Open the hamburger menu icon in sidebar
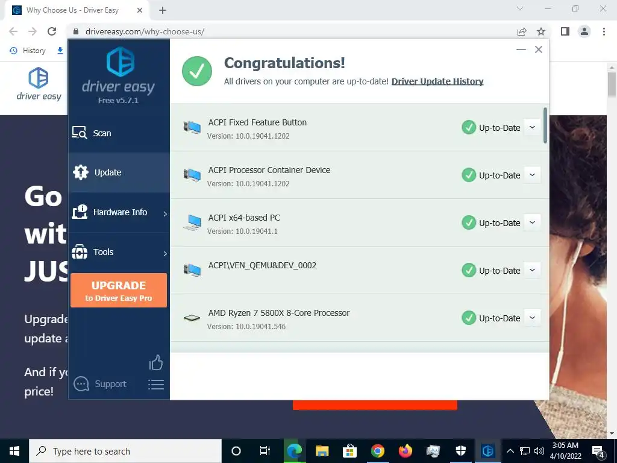The height and width of the screenshot is (463, 617). tap(156, 384)
